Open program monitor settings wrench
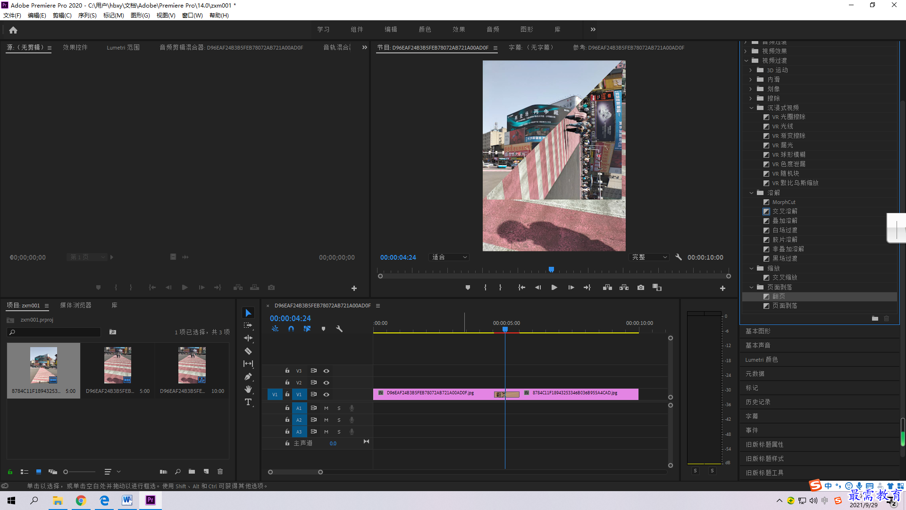906x510 pixels. 679,257
